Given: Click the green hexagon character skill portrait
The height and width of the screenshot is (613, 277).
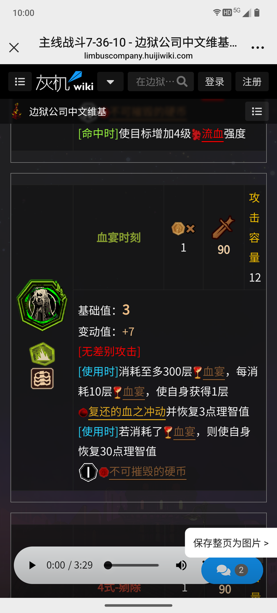Looking at the screenshot, I should pyautogui.click(x=42, y=305).
